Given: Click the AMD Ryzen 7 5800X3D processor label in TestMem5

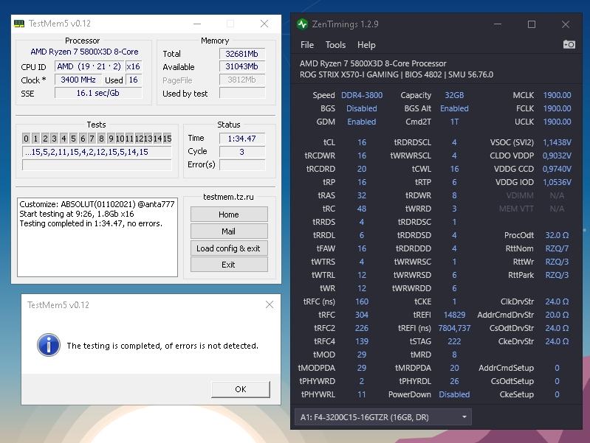Looking at the screenshot, I should [84, 52].
